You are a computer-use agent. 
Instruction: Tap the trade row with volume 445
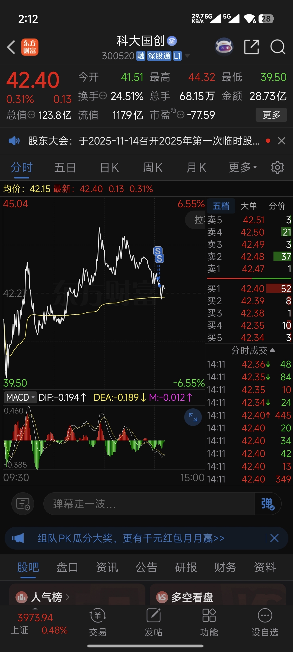[249, 415]
